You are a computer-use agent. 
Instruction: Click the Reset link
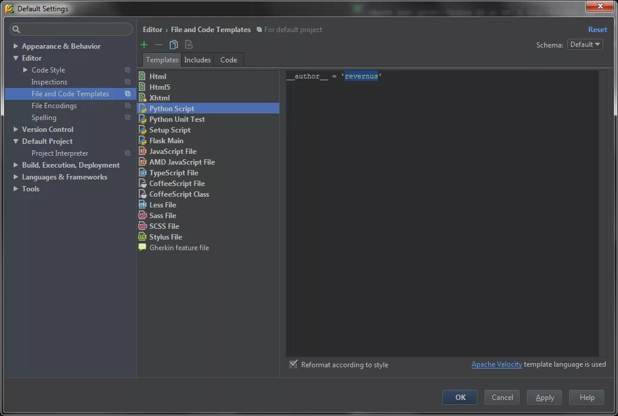[x=598, y=30]
